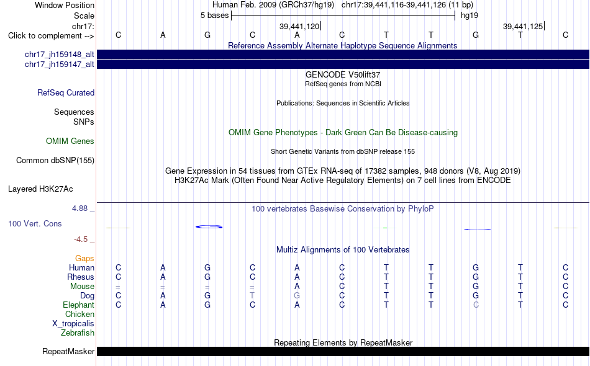Click 'Multiz Alignments of 100 Vertebrates' title
The height and width of the screenshot is (366, 590).
click(343, 250)
